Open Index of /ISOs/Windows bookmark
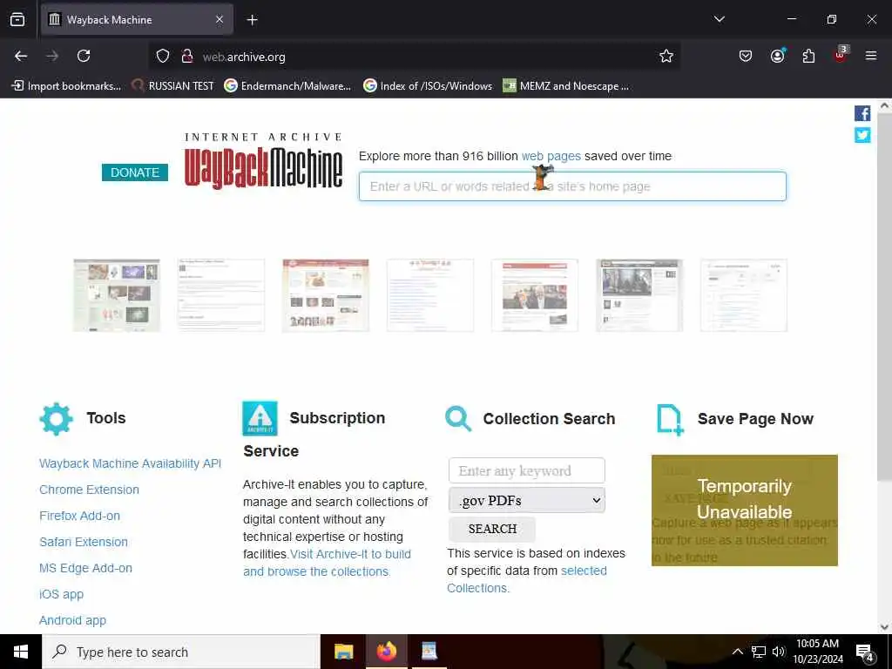This screenshot has width=892, height=669. (x=428, y=86)
